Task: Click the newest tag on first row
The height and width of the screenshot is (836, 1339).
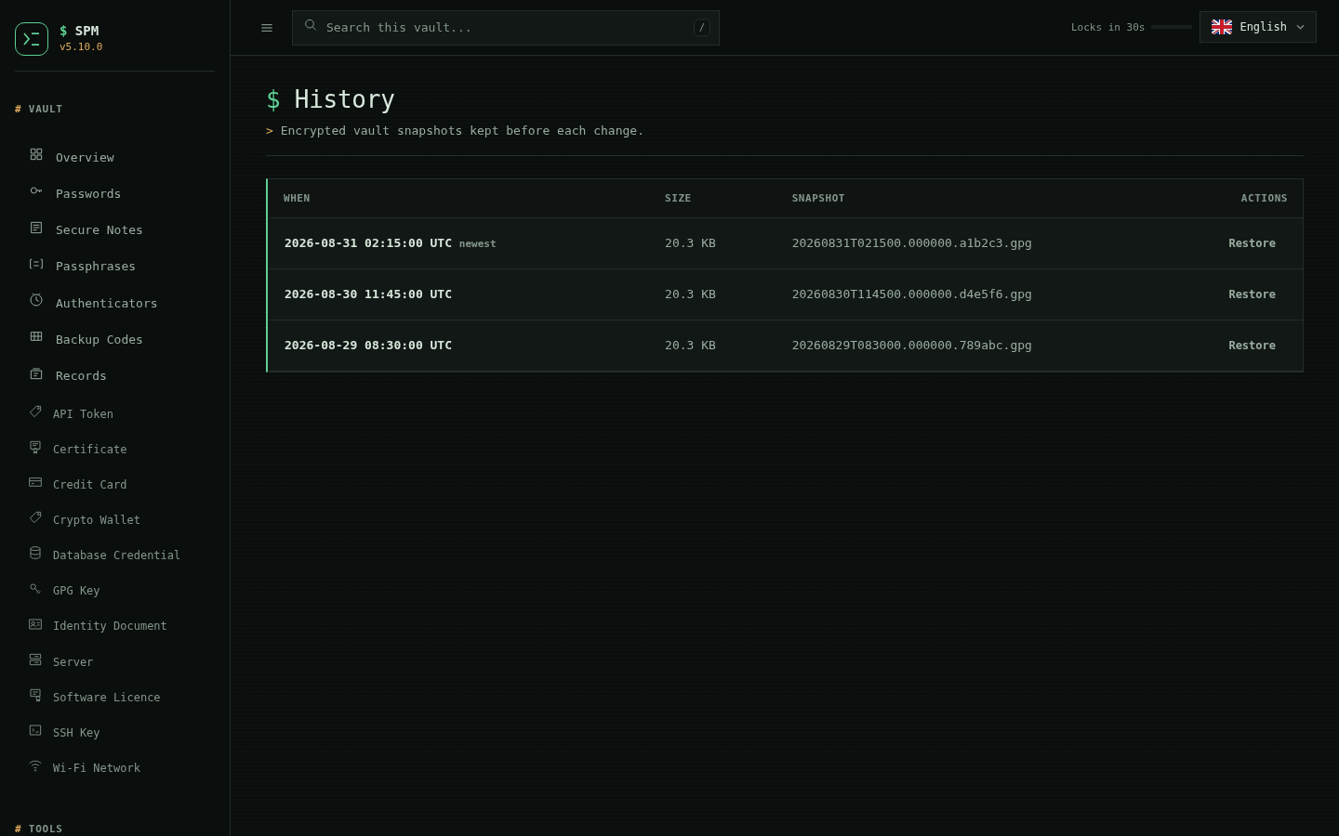Action: [478, 244]
